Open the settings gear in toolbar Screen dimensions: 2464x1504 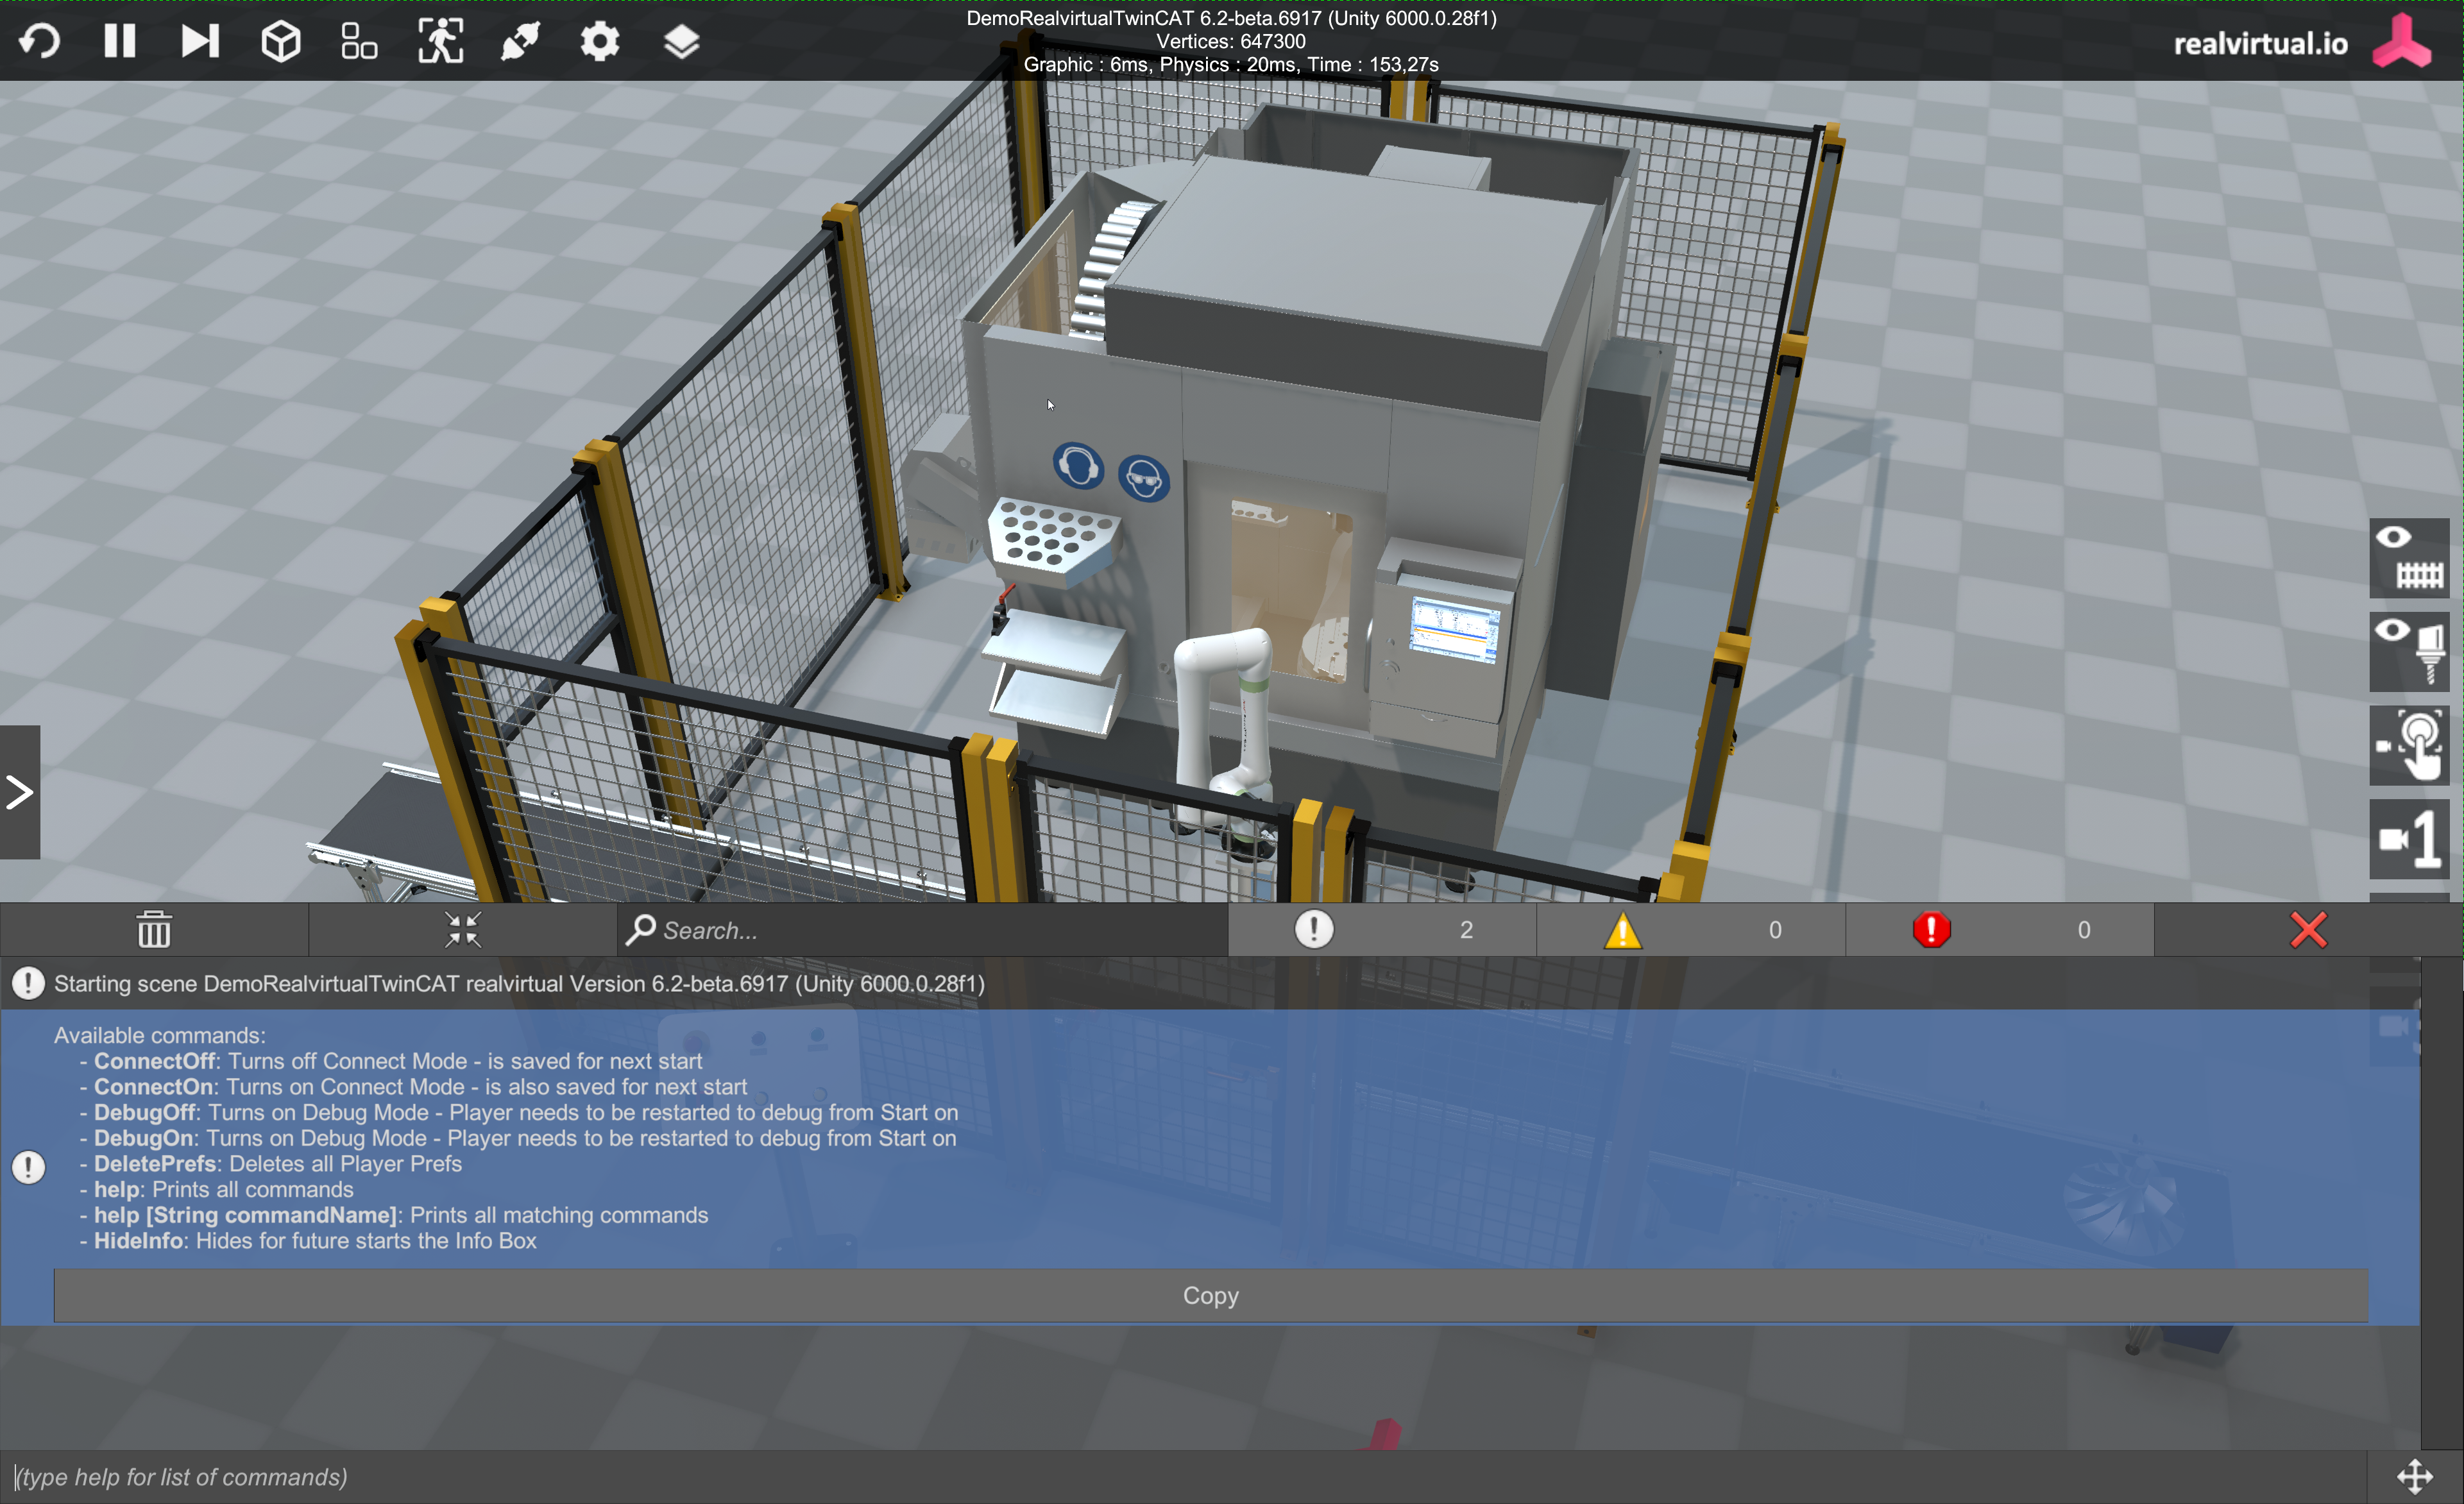(x=600, y=42)
